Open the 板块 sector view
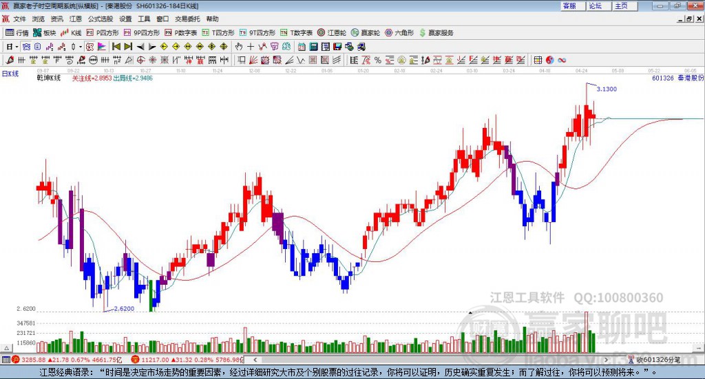The height and width of the screenshot is (379, 705). 45,33
